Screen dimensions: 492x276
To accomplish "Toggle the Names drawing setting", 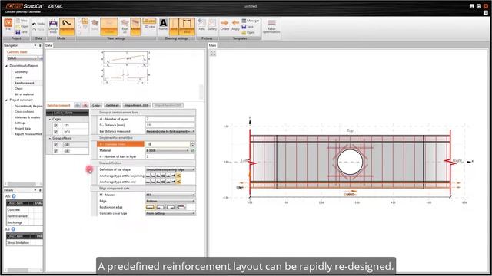I will click(x=163, y=25).
